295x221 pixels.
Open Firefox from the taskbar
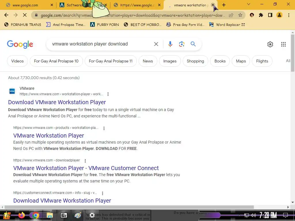click(21, 215)
